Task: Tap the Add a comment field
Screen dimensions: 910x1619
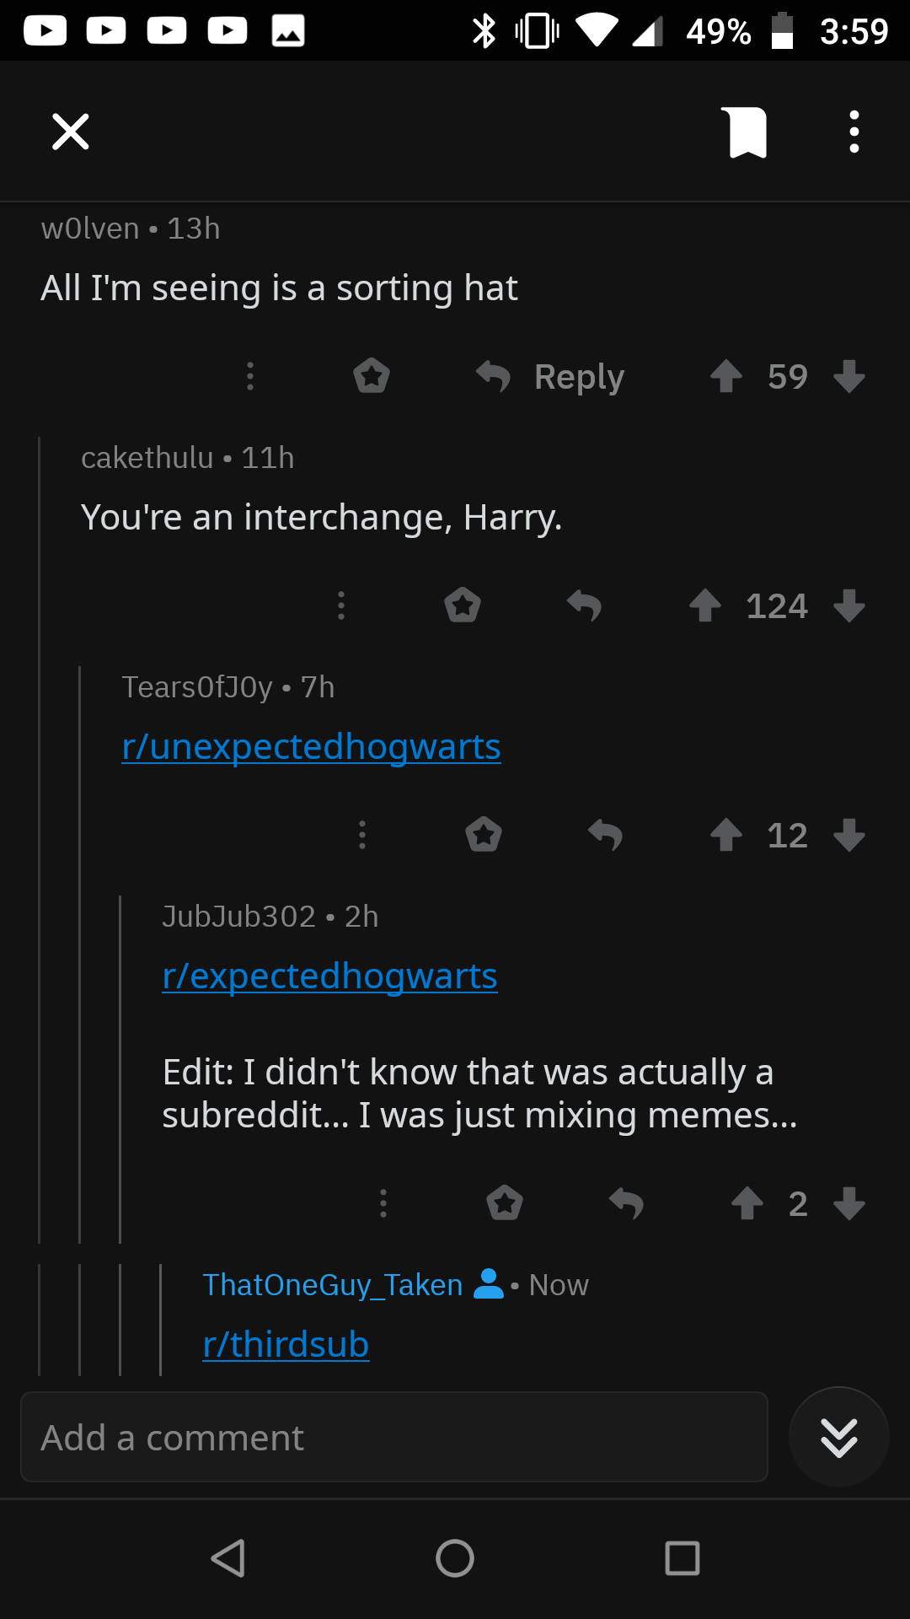Action: point(393,1438)
